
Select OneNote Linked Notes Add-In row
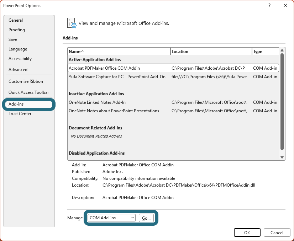[x=173, y=102]
